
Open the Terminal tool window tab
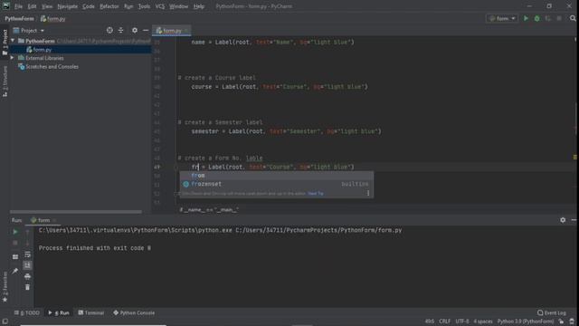(91, 312)
